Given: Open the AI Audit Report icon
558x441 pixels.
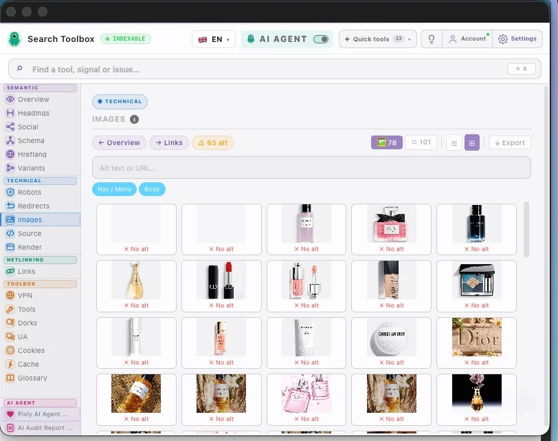Looking at the screenshot, I should pyautogui.click(x=10, y=428).
